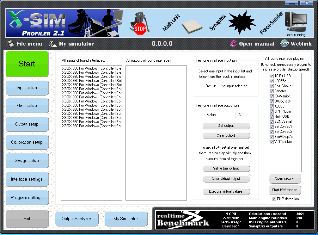
Task: Open Input setup
Action: 27,88
